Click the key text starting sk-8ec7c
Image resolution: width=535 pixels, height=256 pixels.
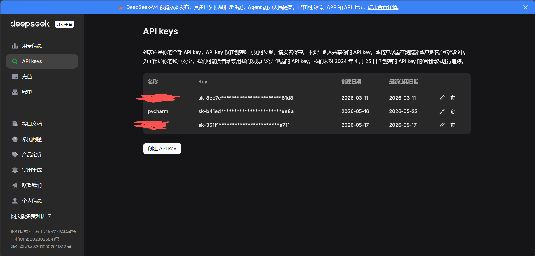click(246, 98)
